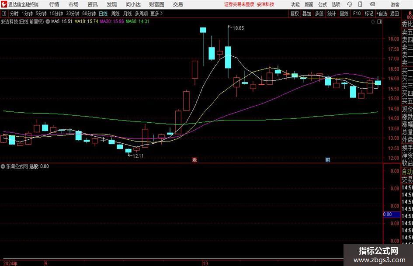Click the blue highlighted 0.00 axis value
This screenshot has height=266, width=413.
pos(392,214)
